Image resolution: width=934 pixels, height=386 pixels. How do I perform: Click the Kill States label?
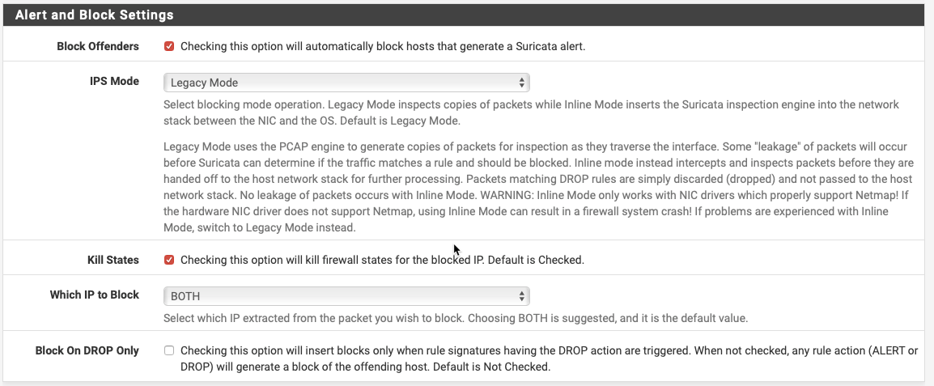pyautogui.click(x=113, y=261)
